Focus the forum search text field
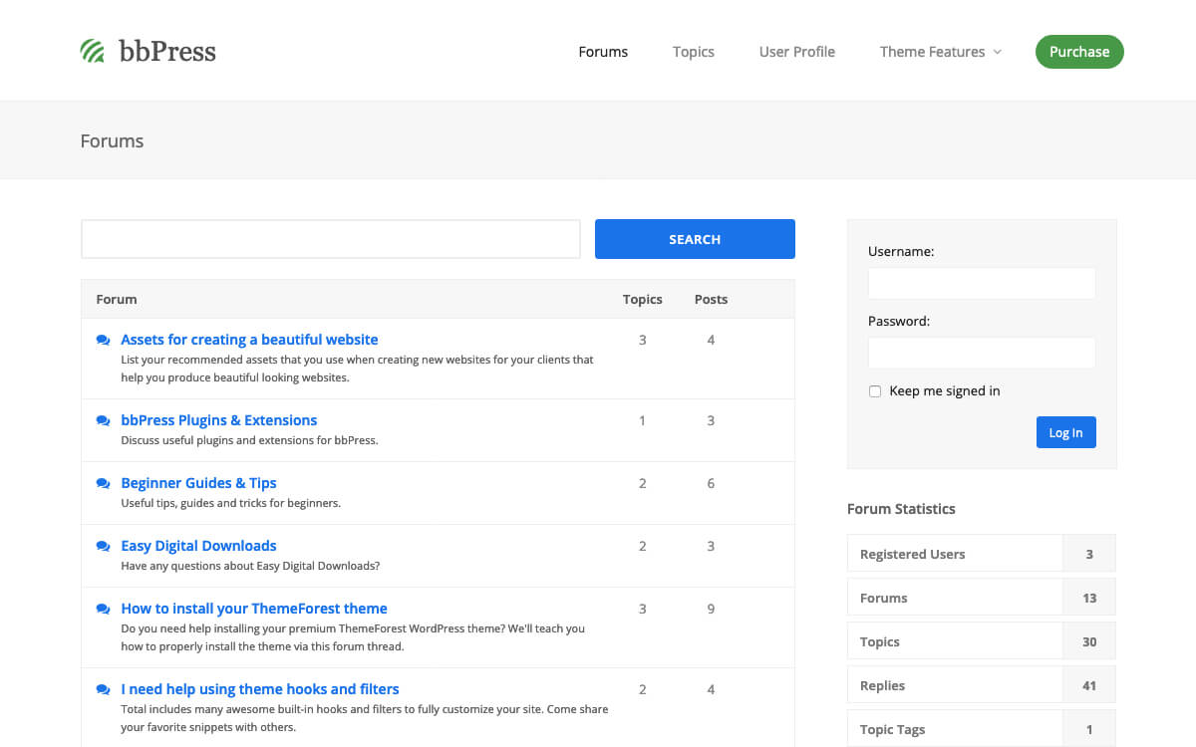Screen dimensions: 1196x747 pyautogui.click(x=330, y=239)
